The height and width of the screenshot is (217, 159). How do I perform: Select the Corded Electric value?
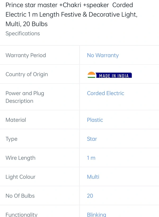click(x=105, y=93)
